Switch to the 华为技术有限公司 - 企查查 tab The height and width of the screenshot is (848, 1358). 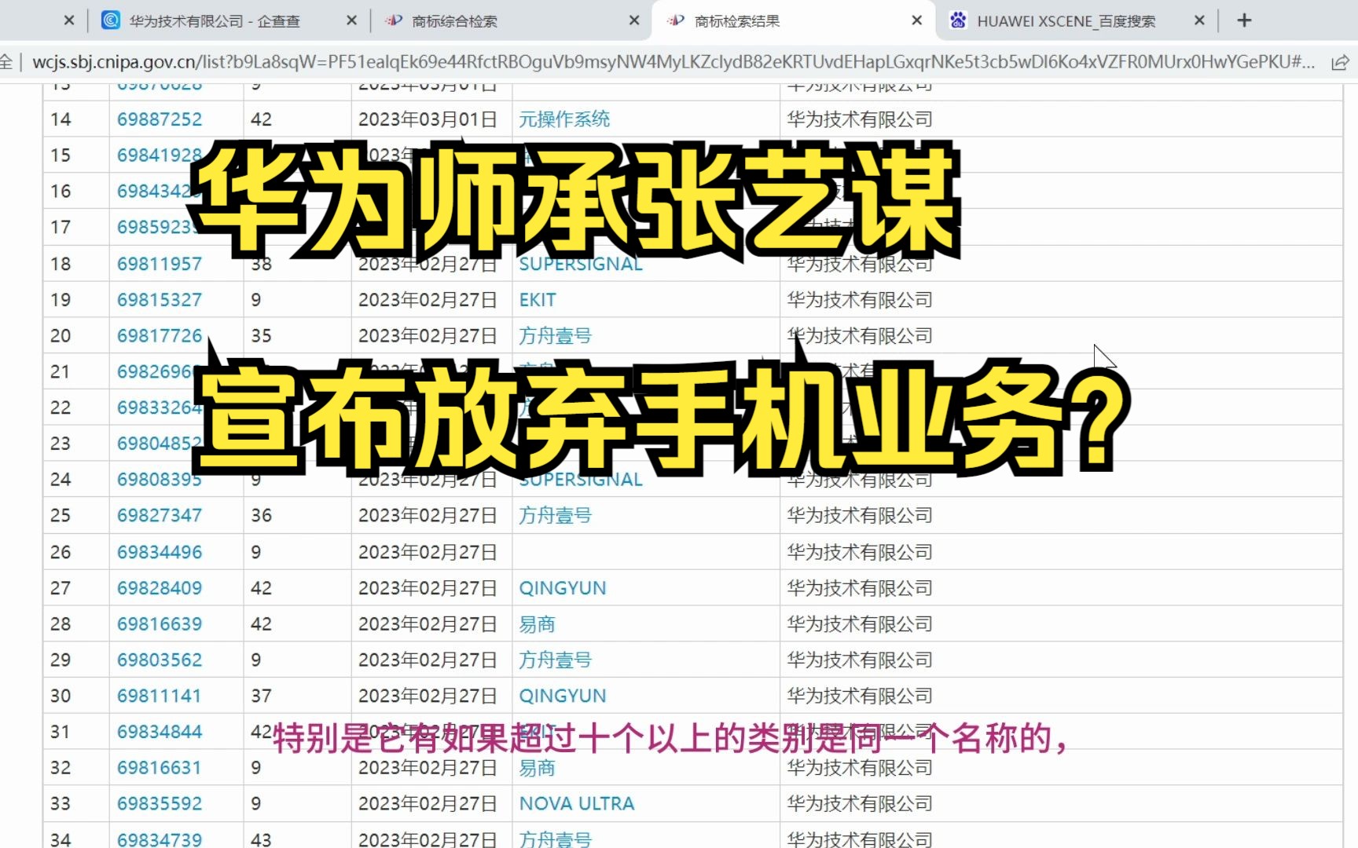(x=215, y=21)
